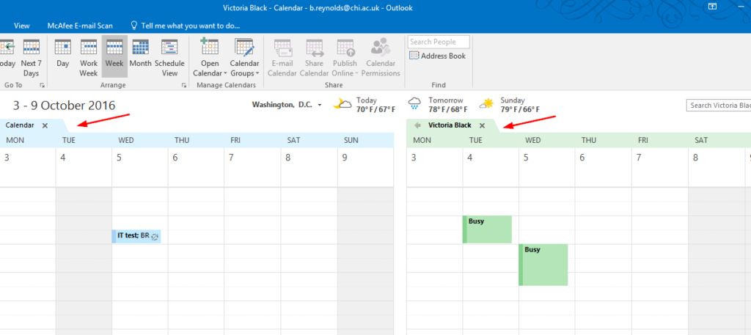
Task: Select date 3 in Calendar pane
Action: tap(7, 158)
